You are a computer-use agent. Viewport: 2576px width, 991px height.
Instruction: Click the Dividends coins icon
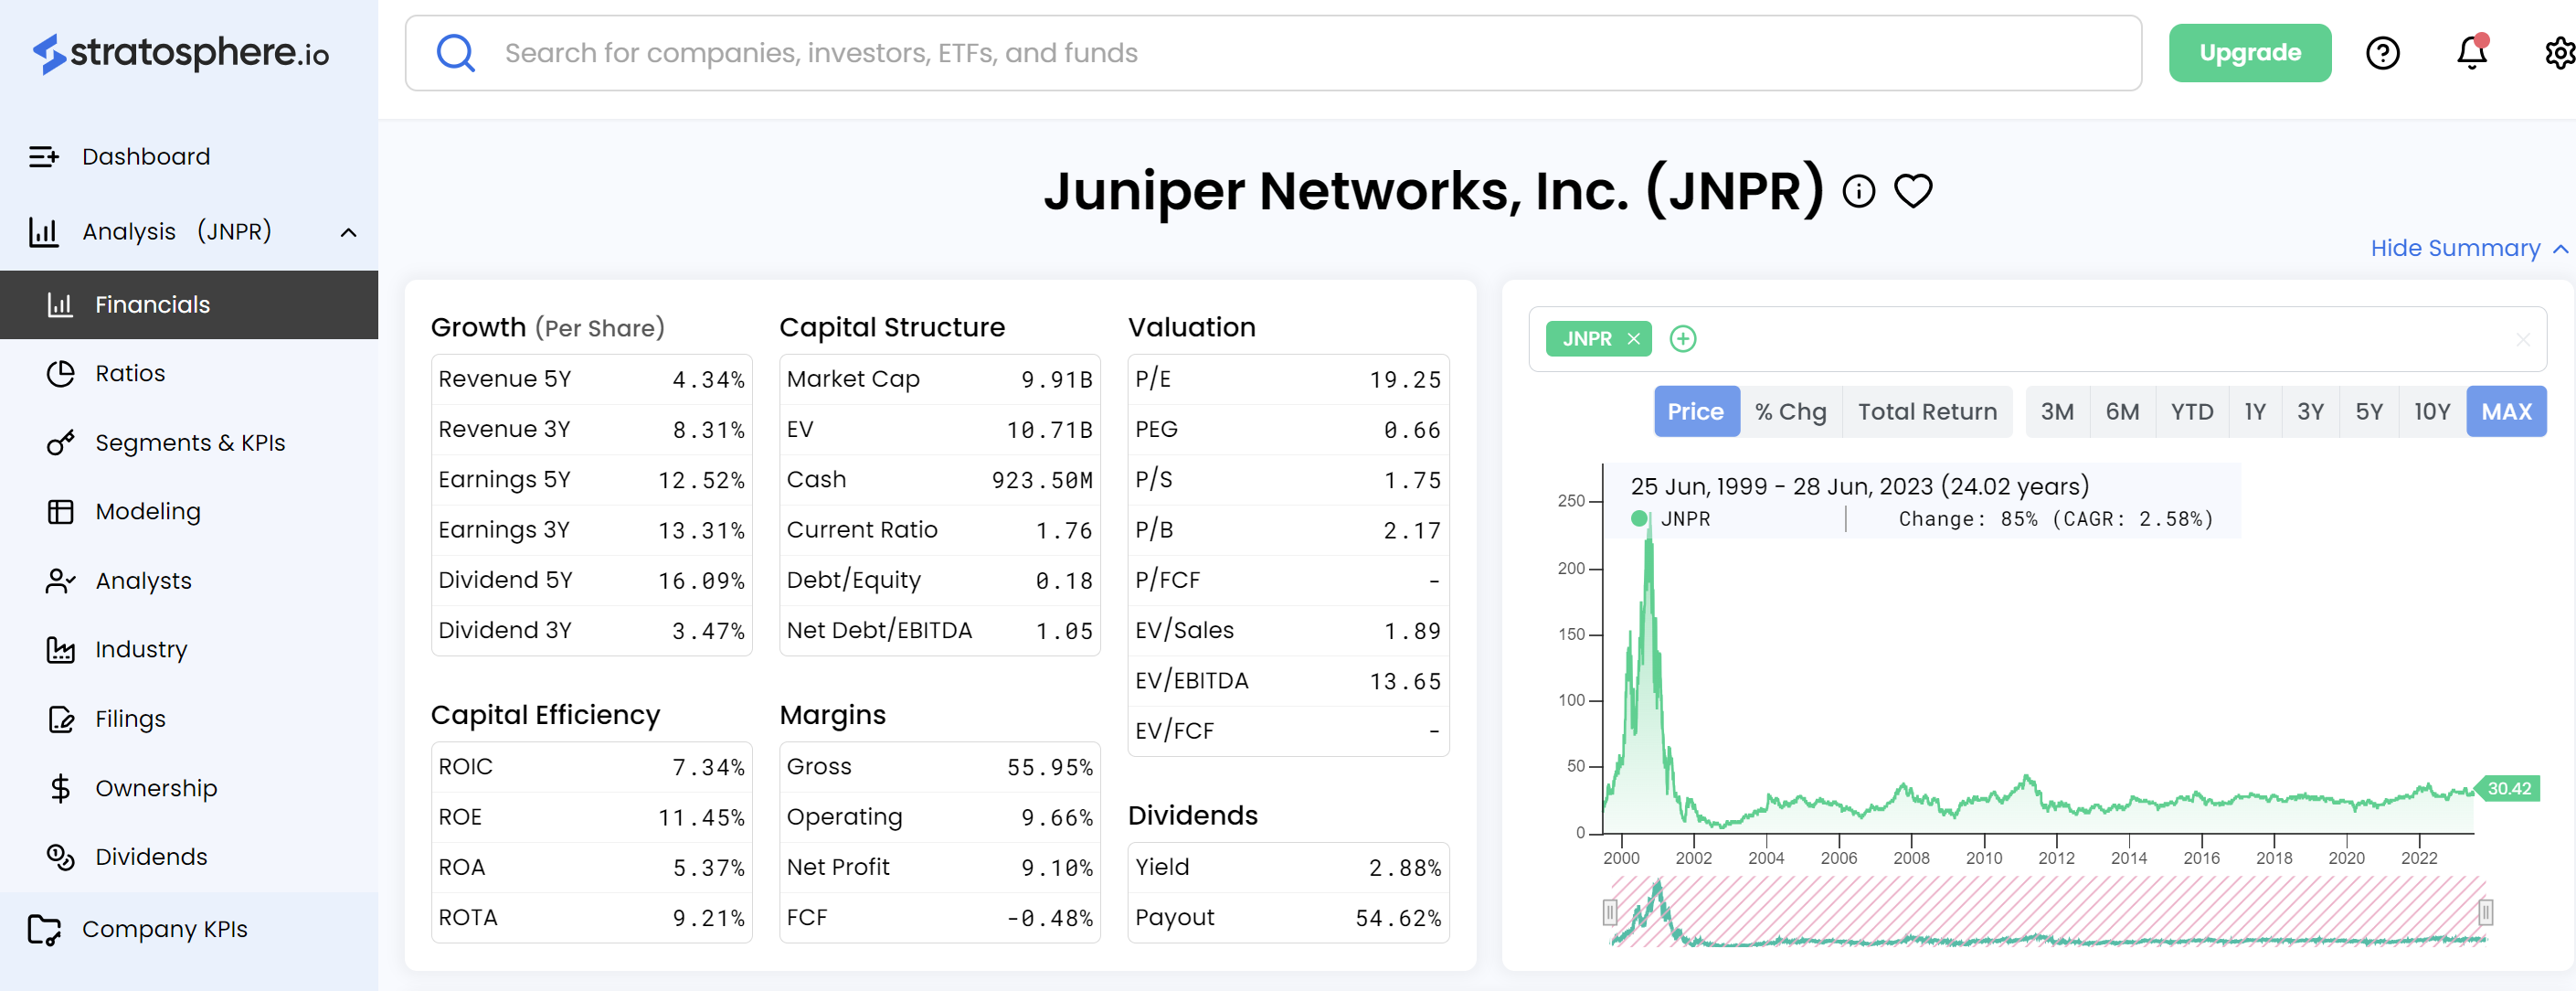[x=60, y=856]
